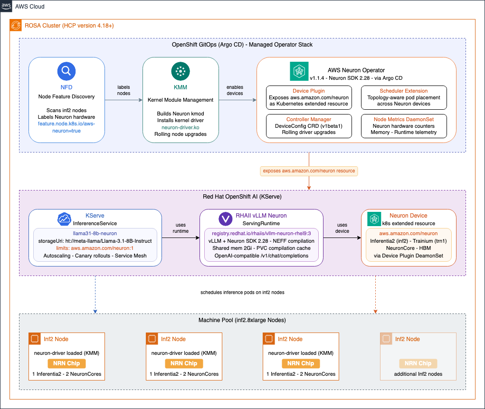Click registry.redhat.io/rhaiis/vllm-neuron-rhel9:3 image link

pyautogui.click(x=261, y=233)
